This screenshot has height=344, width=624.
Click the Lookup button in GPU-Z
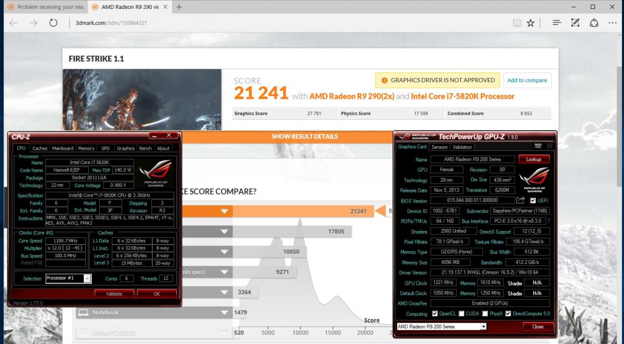point(534,159)
